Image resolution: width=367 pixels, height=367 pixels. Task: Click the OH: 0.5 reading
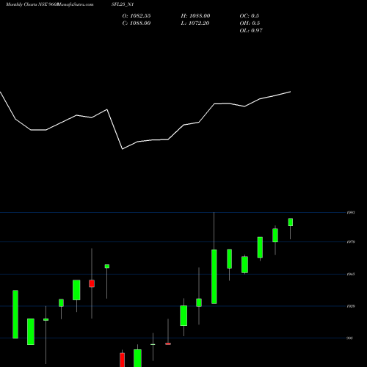coord(250,23)
